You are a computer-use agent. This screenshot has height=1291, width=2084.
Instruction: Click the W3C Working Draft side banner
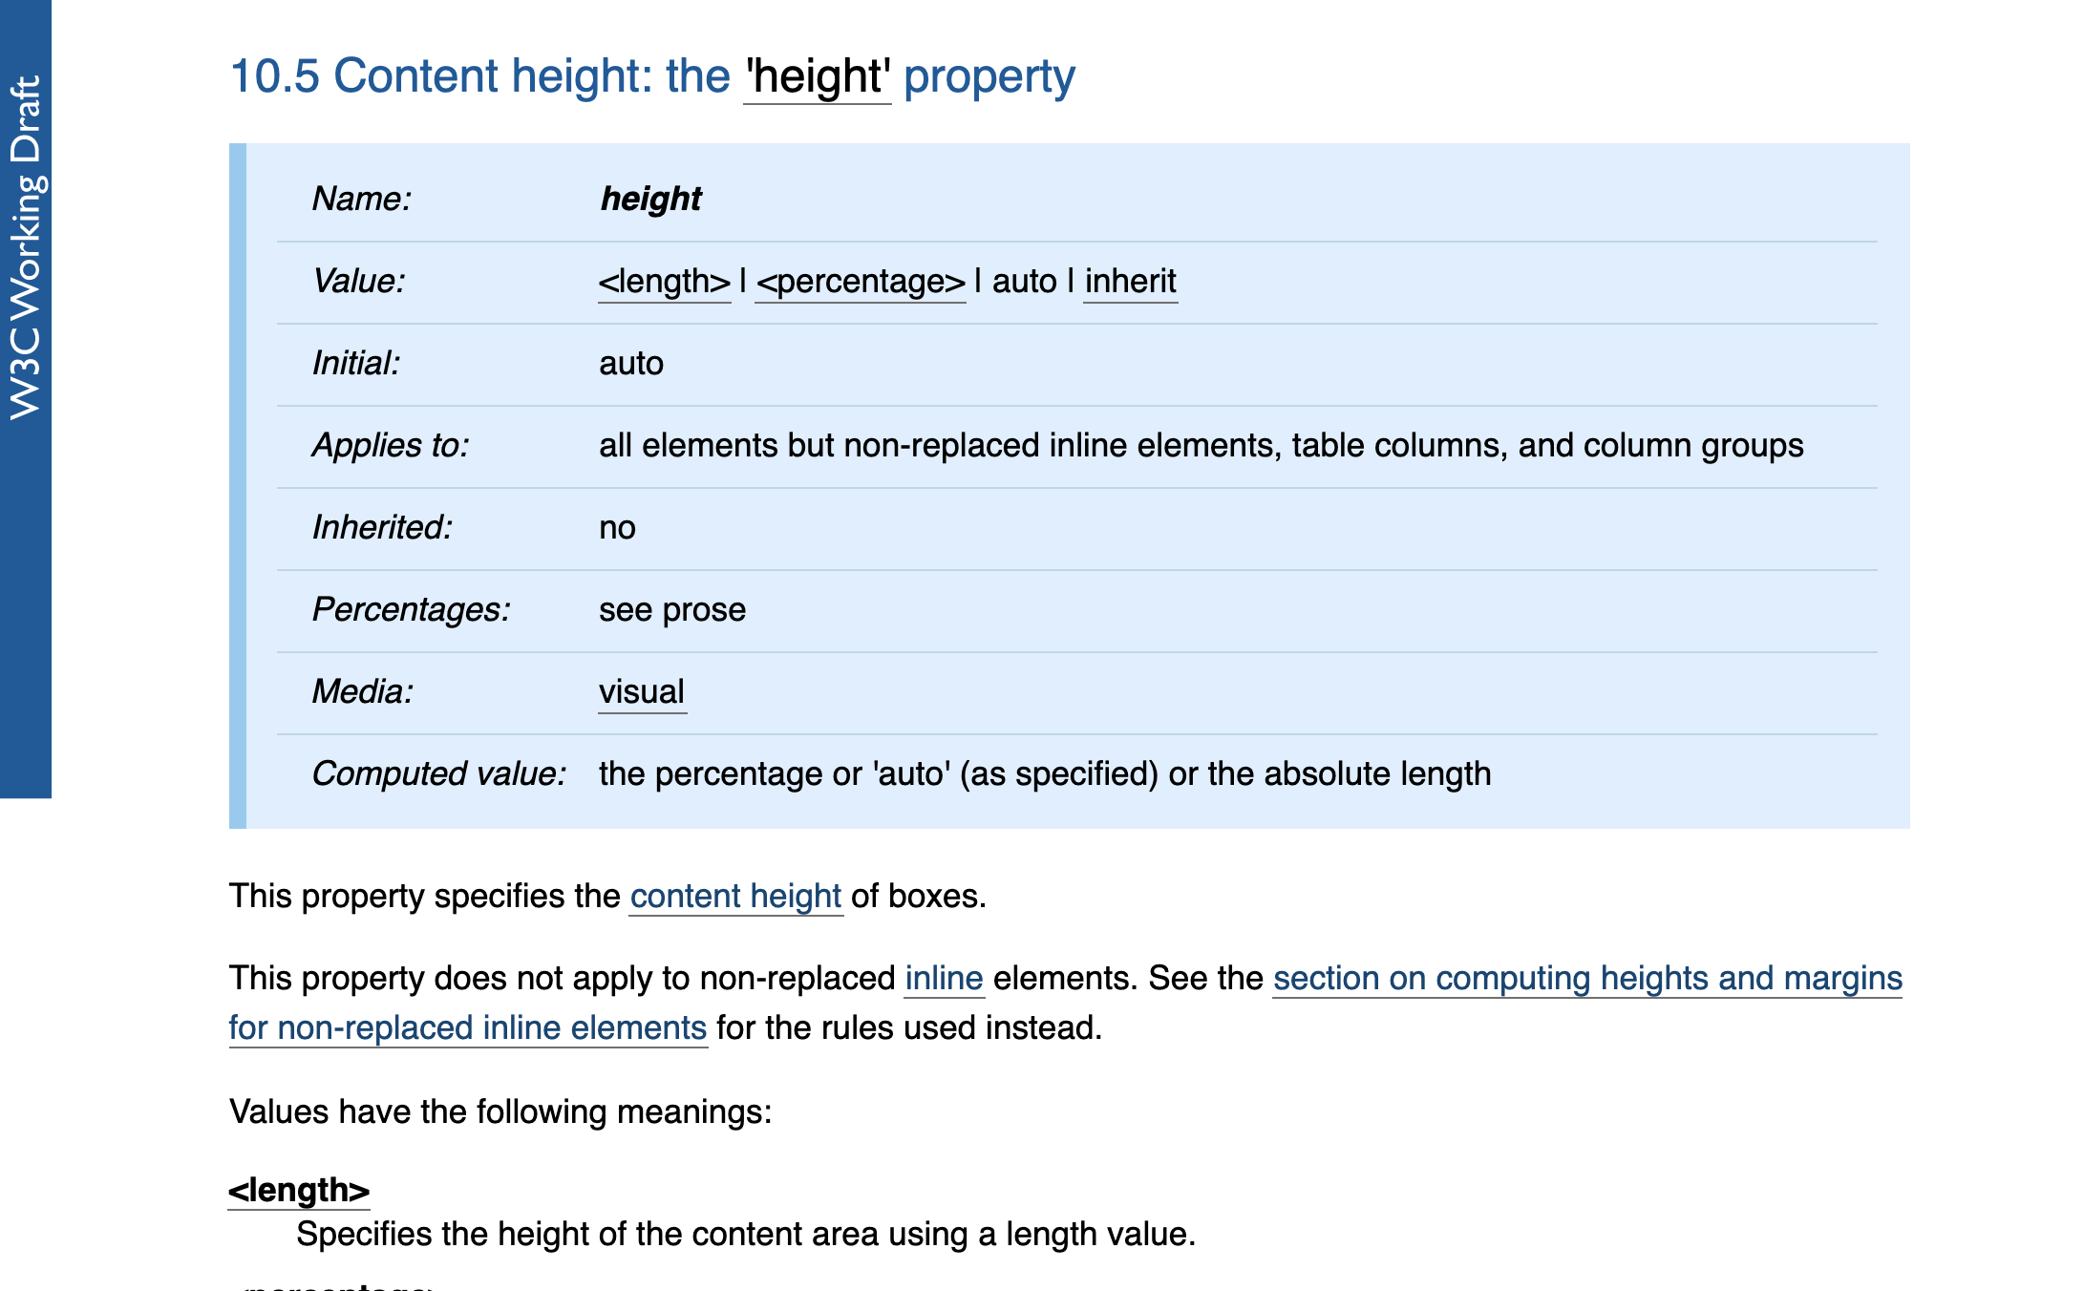pyautogui.click(x=26, y=398)
